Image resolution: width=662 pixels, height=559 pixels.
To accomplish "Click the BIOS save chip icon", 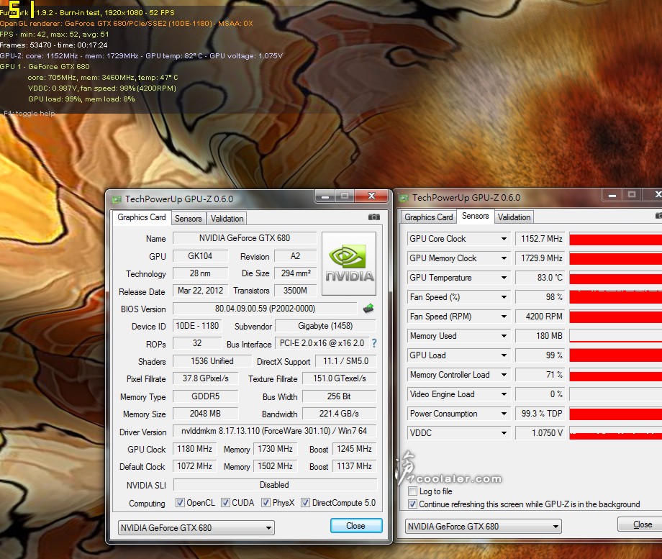I will 368,309.
